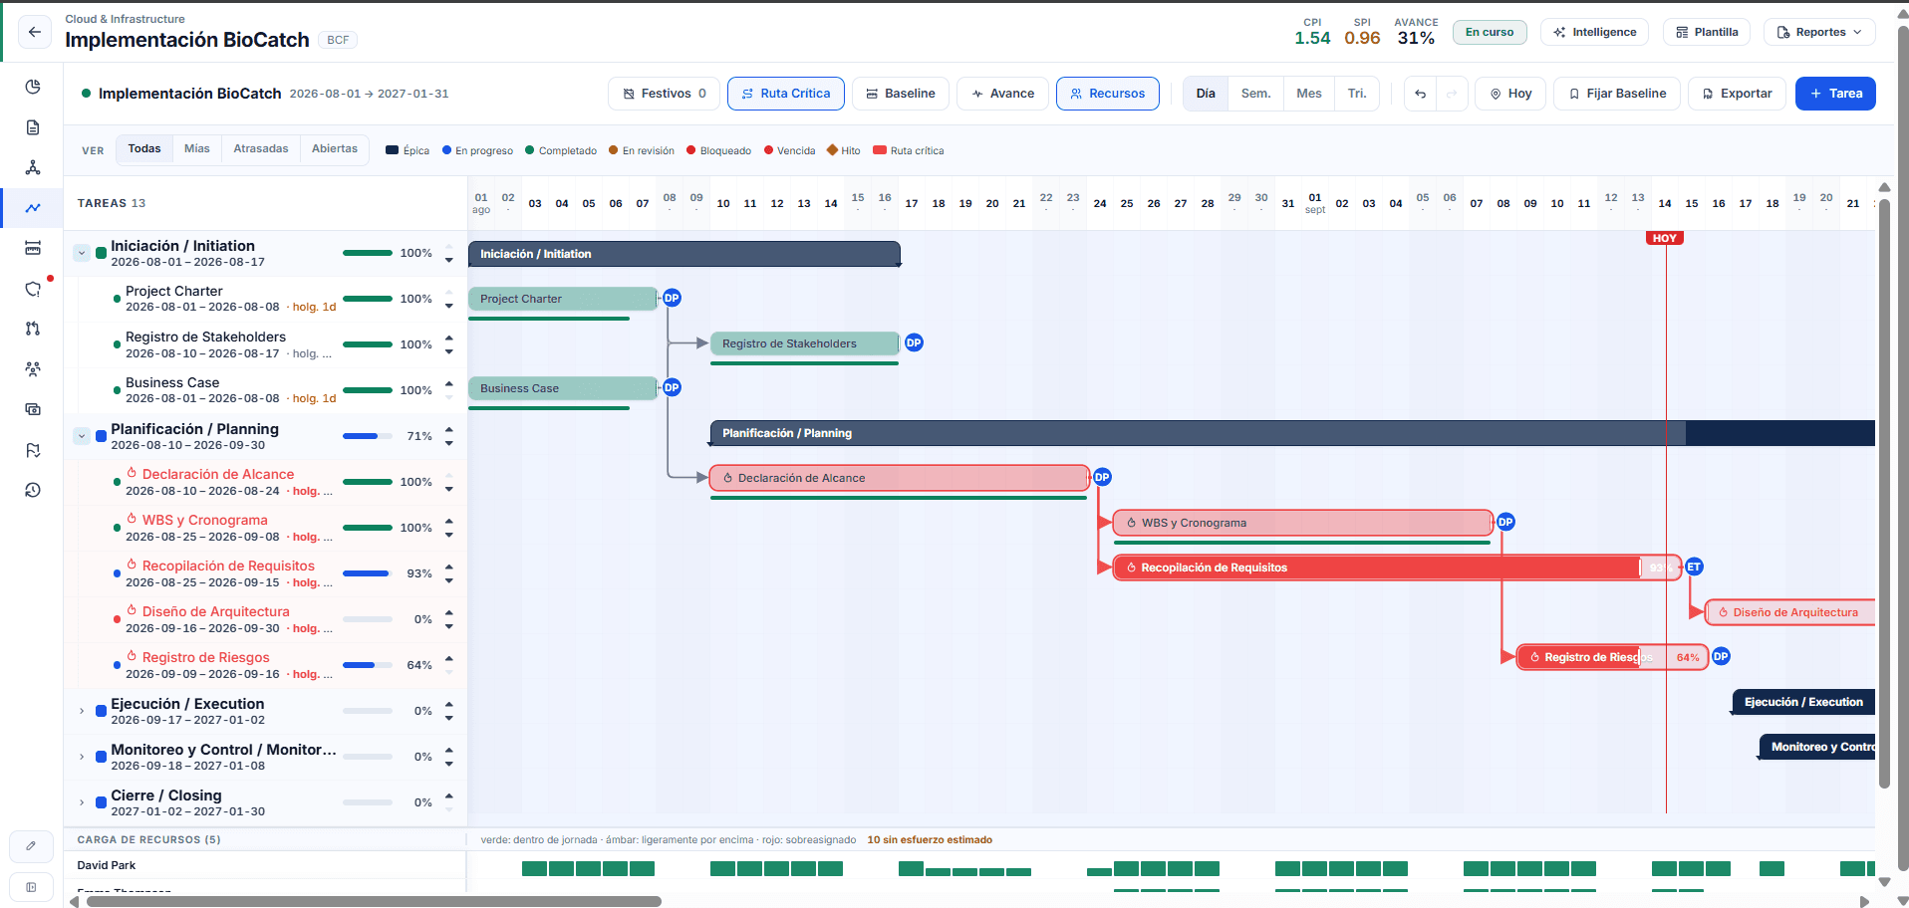Expand the Monitoreo y Control group
The height and width of the screenshot is (908, 1909).
click(x=82, y=757)
